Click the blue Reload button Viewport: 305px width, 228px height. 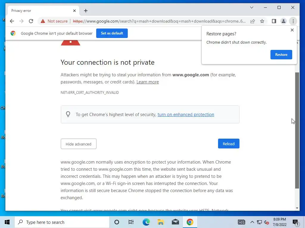pos(228,144)
